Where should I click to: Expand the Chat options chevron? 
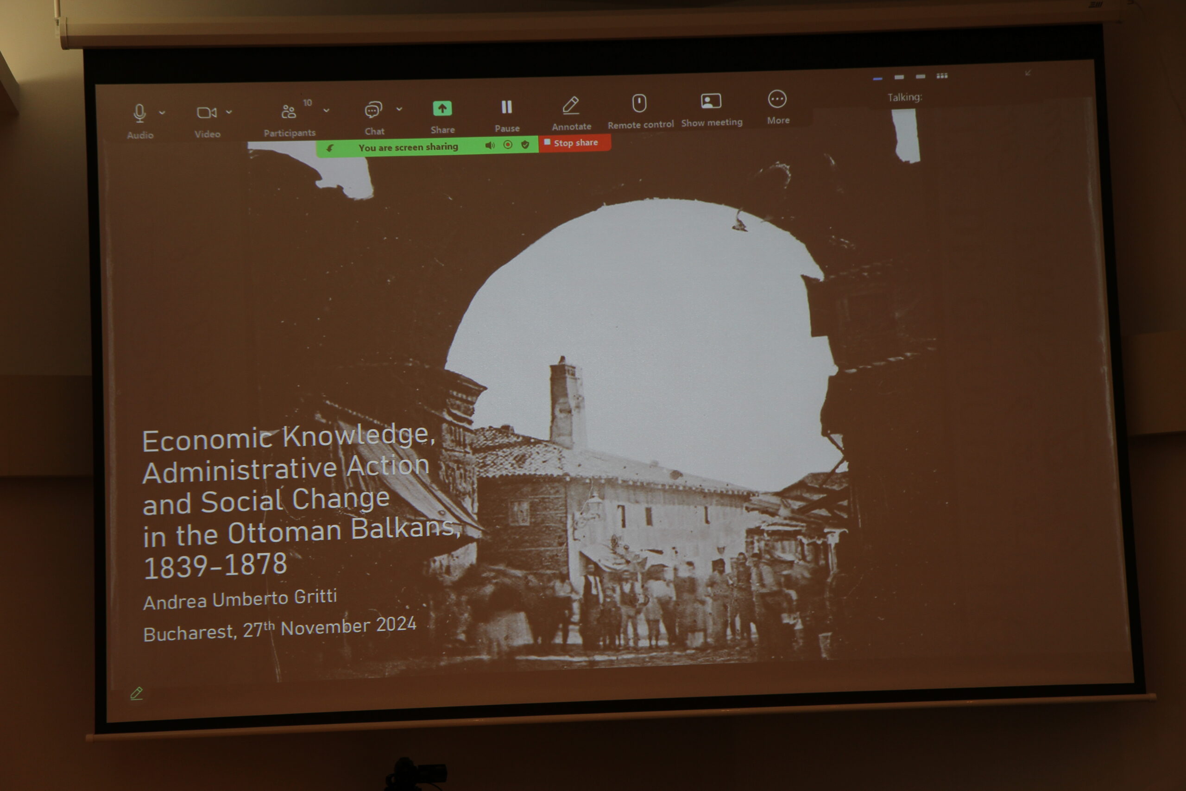tap(399, 109)
